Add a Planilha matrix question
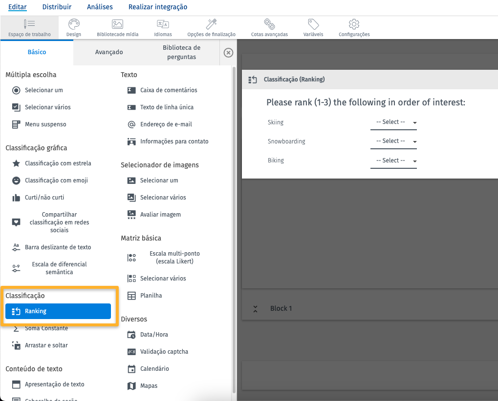498x401 pixels. click(145, 296)
